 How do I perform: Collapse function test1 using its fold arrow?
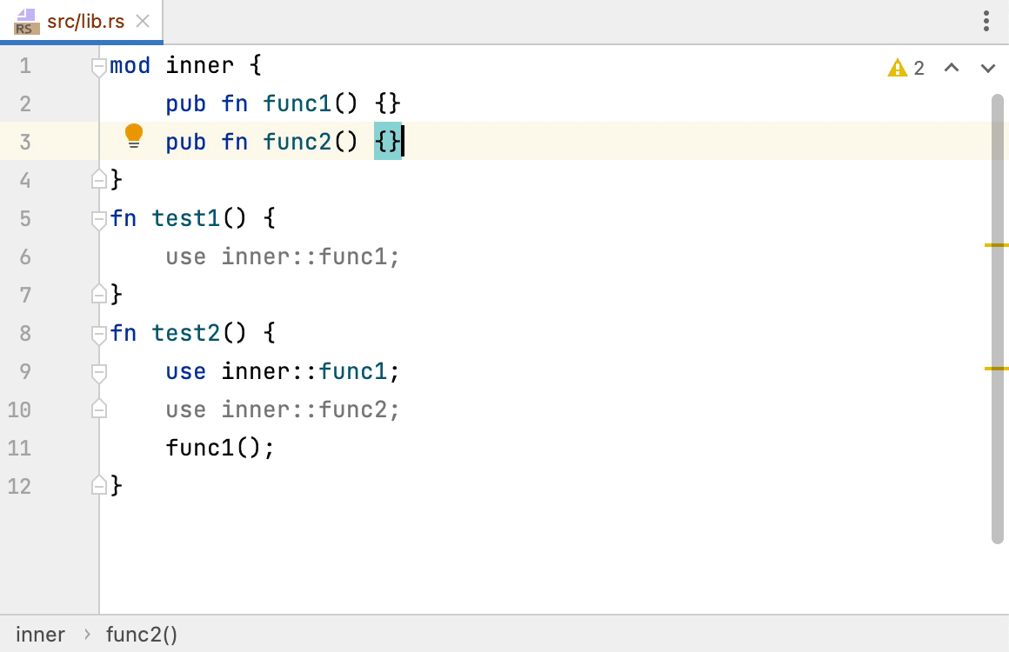point(98,218)
